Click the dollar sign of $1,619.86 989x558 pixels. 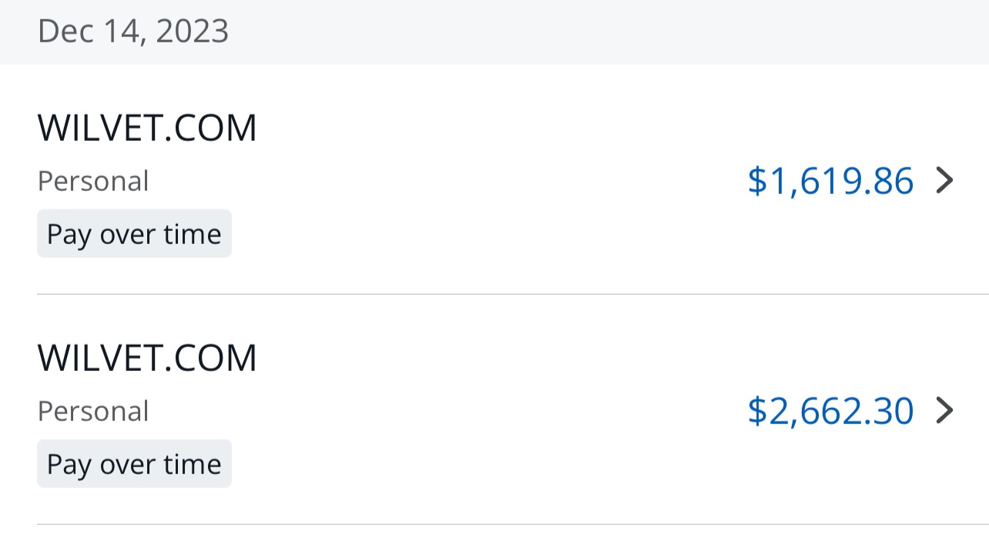coord(757,181)
